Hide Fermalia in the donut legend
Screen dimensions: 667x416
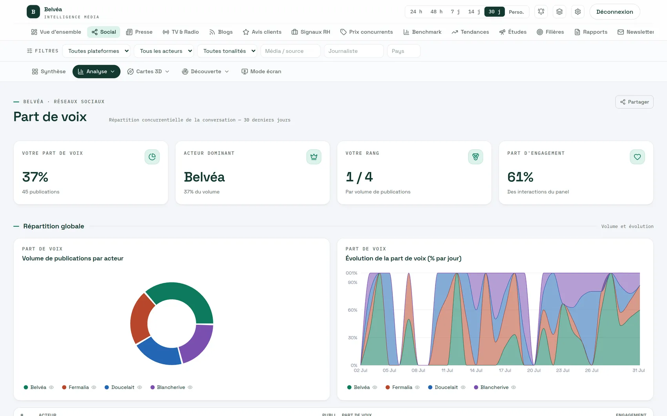(94, 387)
